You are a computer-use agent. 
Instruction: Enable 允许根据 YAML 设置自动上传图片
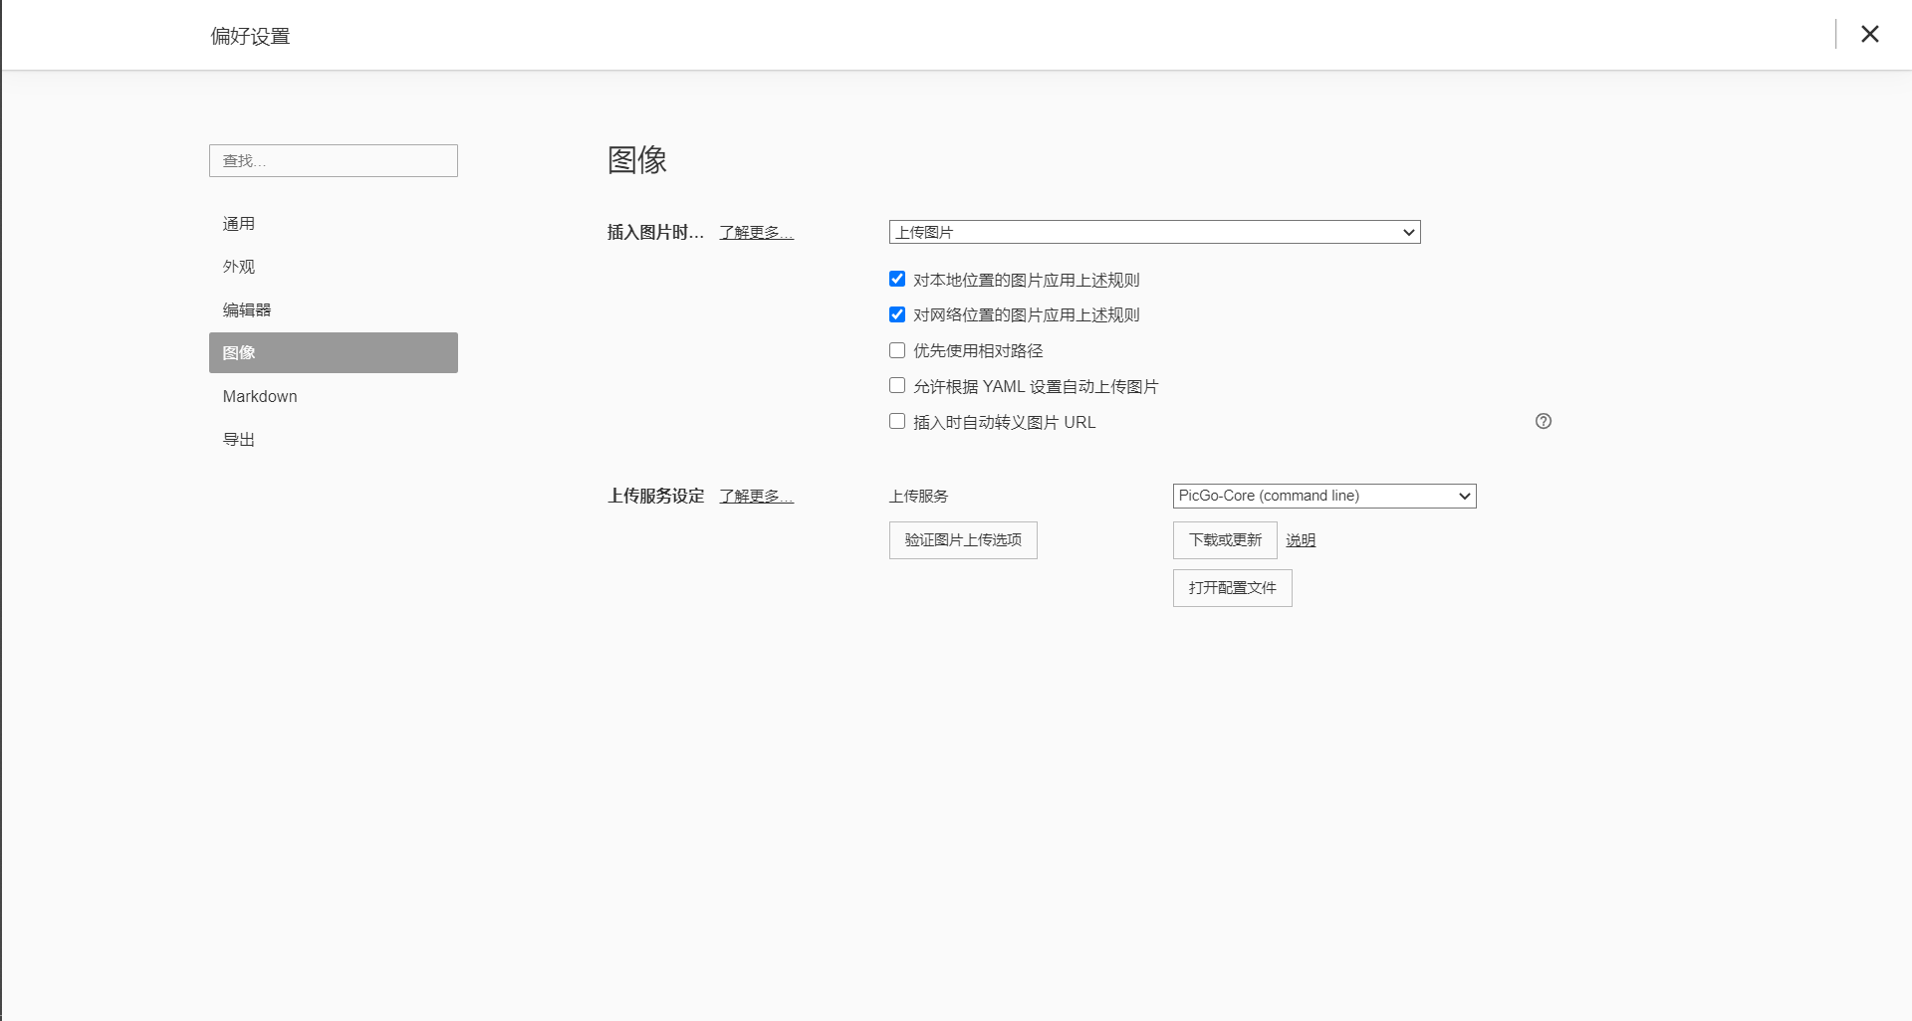(897, 385)
